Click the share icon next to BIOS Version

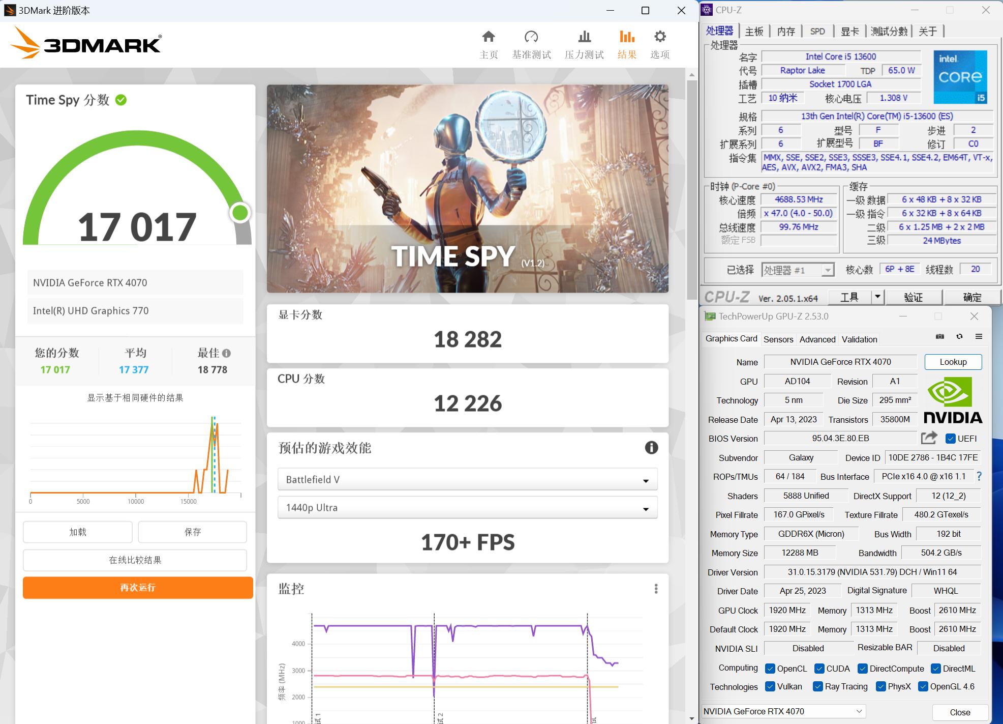coord(929,438)
